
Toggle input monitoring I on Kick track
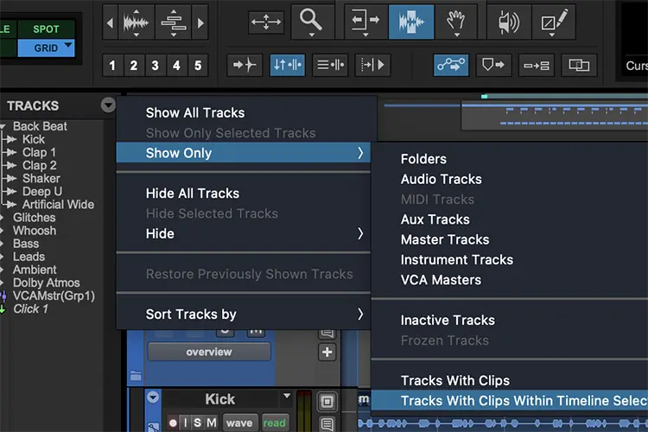tap(185, 422)
